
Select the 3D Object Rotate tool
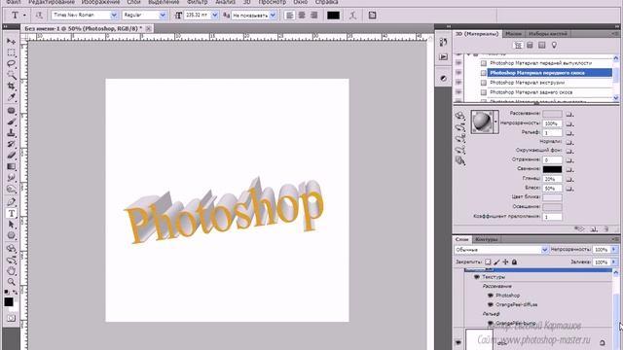pyautogui.click(x=11, y=249)
